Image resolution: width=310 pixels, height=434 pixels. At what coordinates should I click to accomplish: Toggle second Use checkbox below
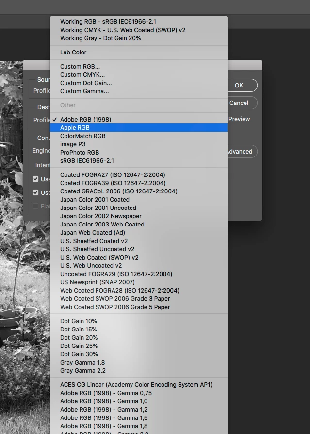[35, 192]
